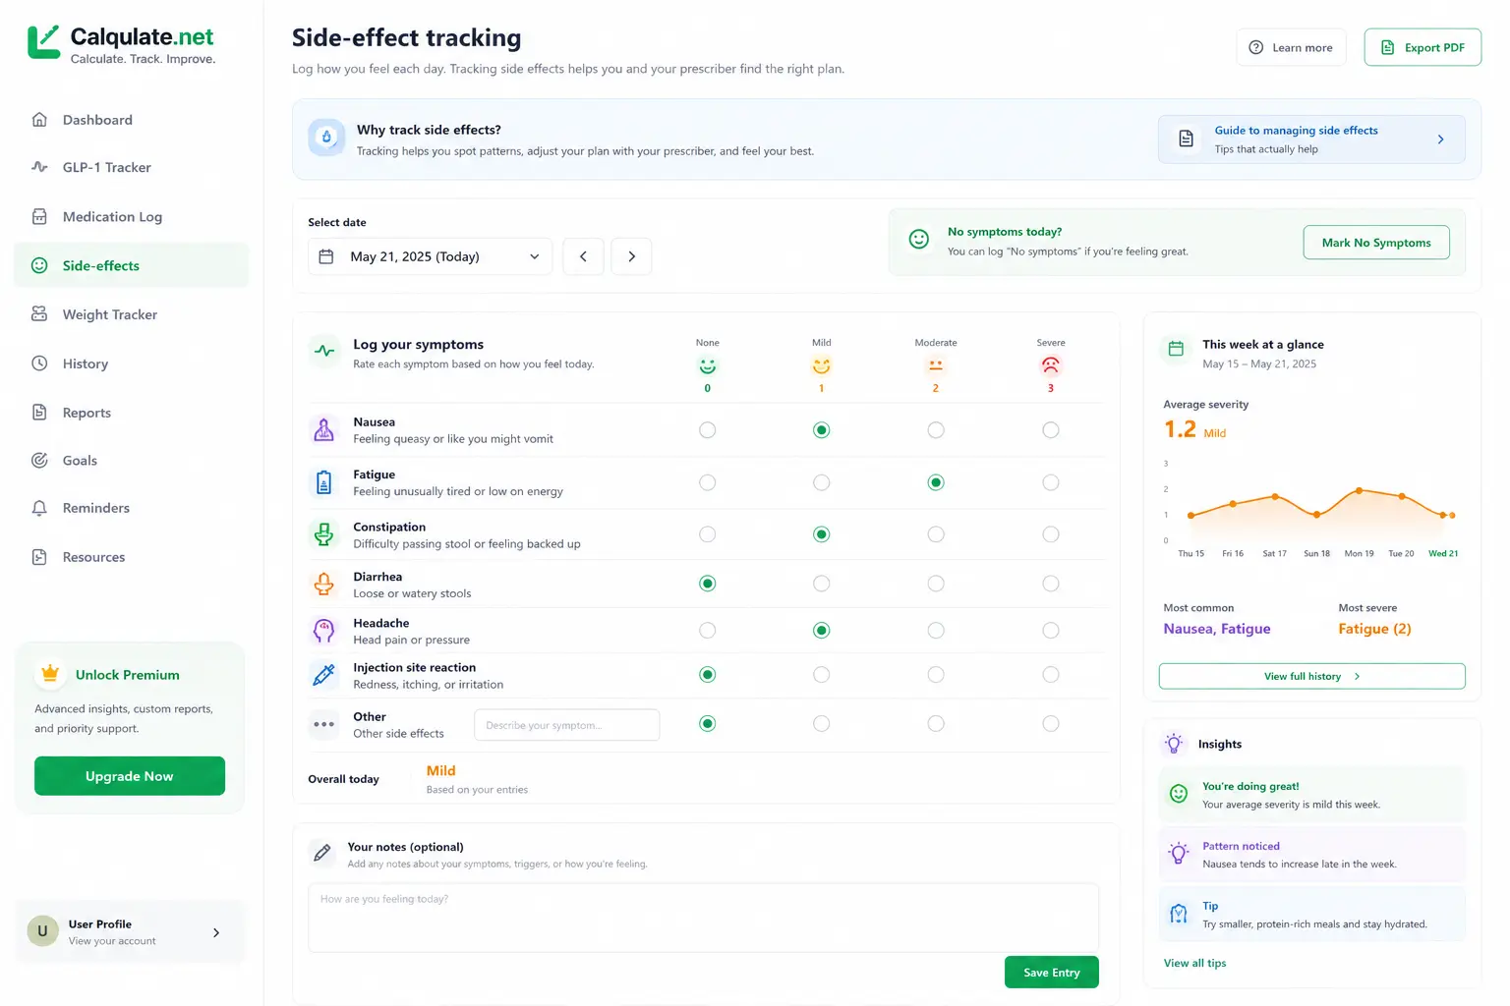1510x1006 pixels.
Task: Click the Resources icon in sidebar
Action: 39,557
